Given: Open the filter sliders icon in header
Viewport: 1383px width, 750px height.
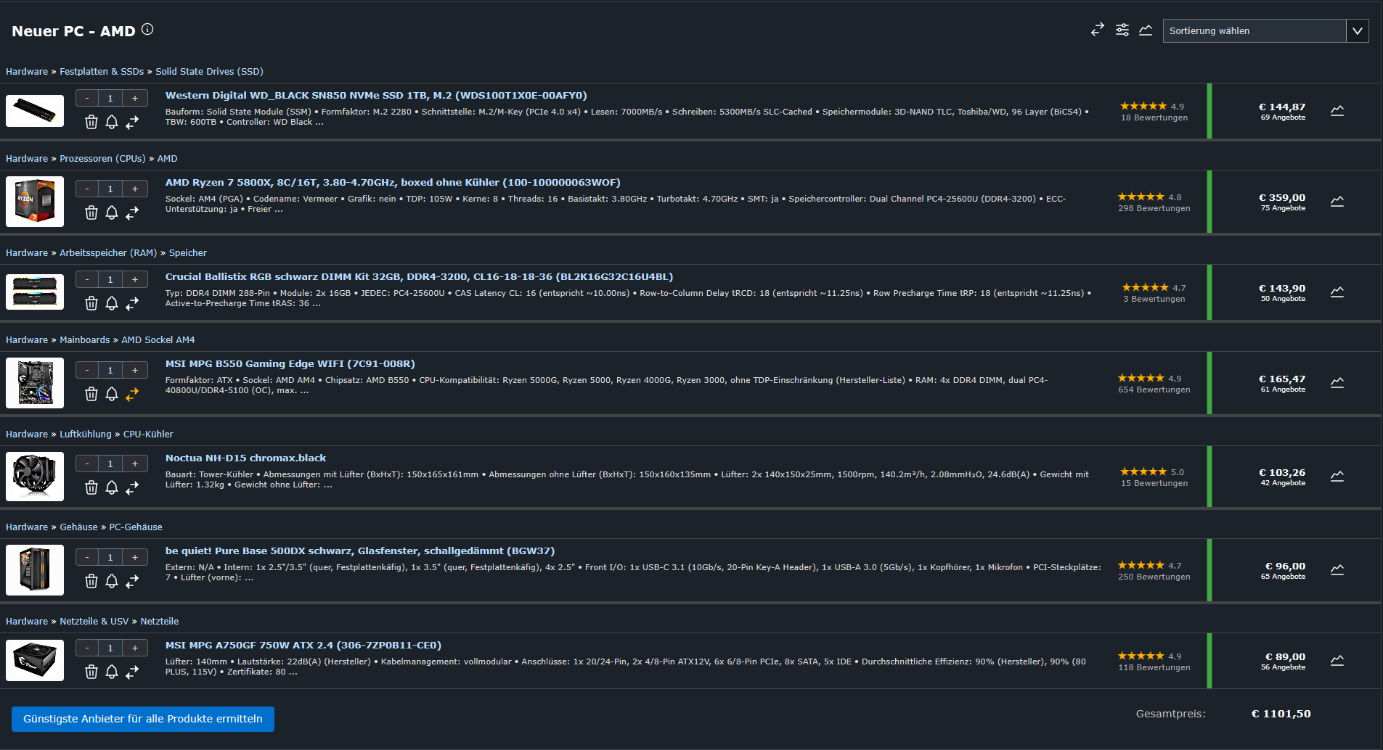Looking at the screenshot, I should pyautogui.click(x=1122, y=30).
